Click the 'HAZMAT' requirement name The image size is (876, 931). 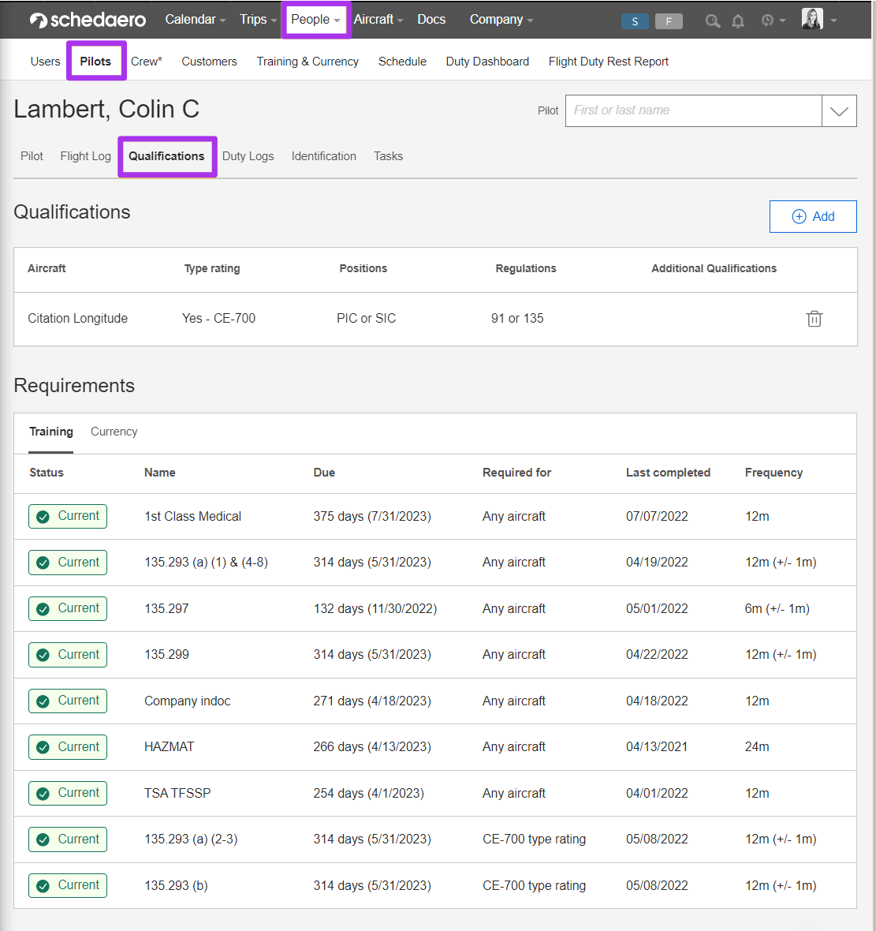click(170, 747)
